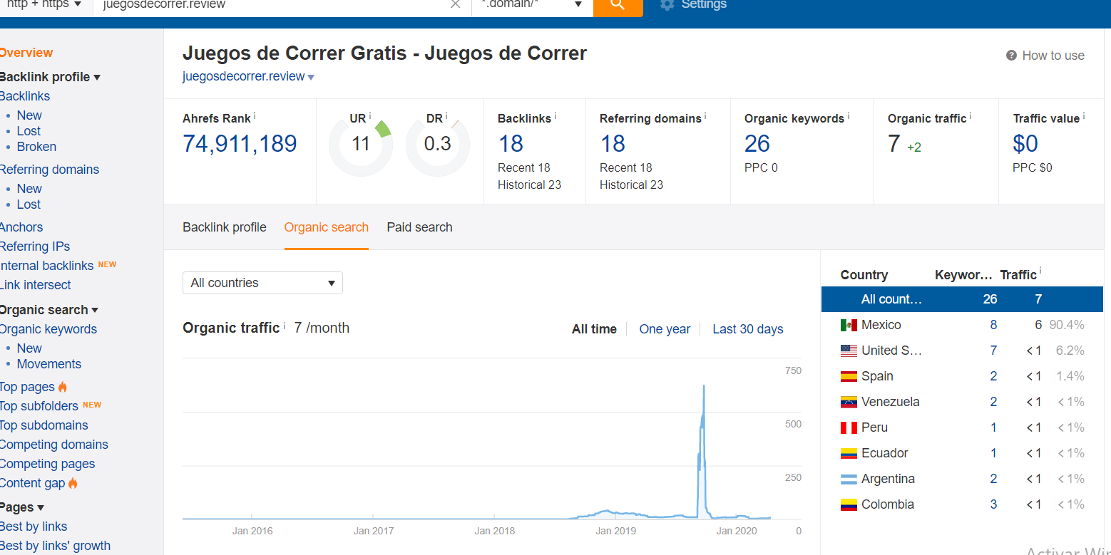The width and height of the screenshot is (1111, 555).
Task: Switch to the Backlink profile tab
Action: (x=225, y=227)
